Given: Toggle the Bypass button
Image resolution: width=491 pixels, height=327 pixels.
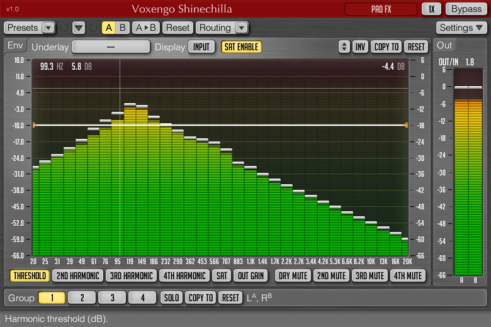Looking at the screenshot, I should point(466,9).
